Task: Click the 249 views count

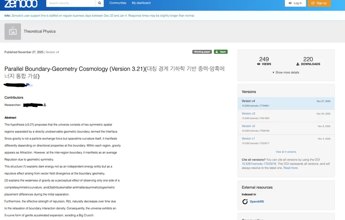Action: 264,59
